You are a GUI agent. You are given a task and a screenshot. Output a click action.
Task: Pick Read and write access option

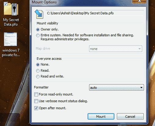pyautogui.click(x=38, y=77)
